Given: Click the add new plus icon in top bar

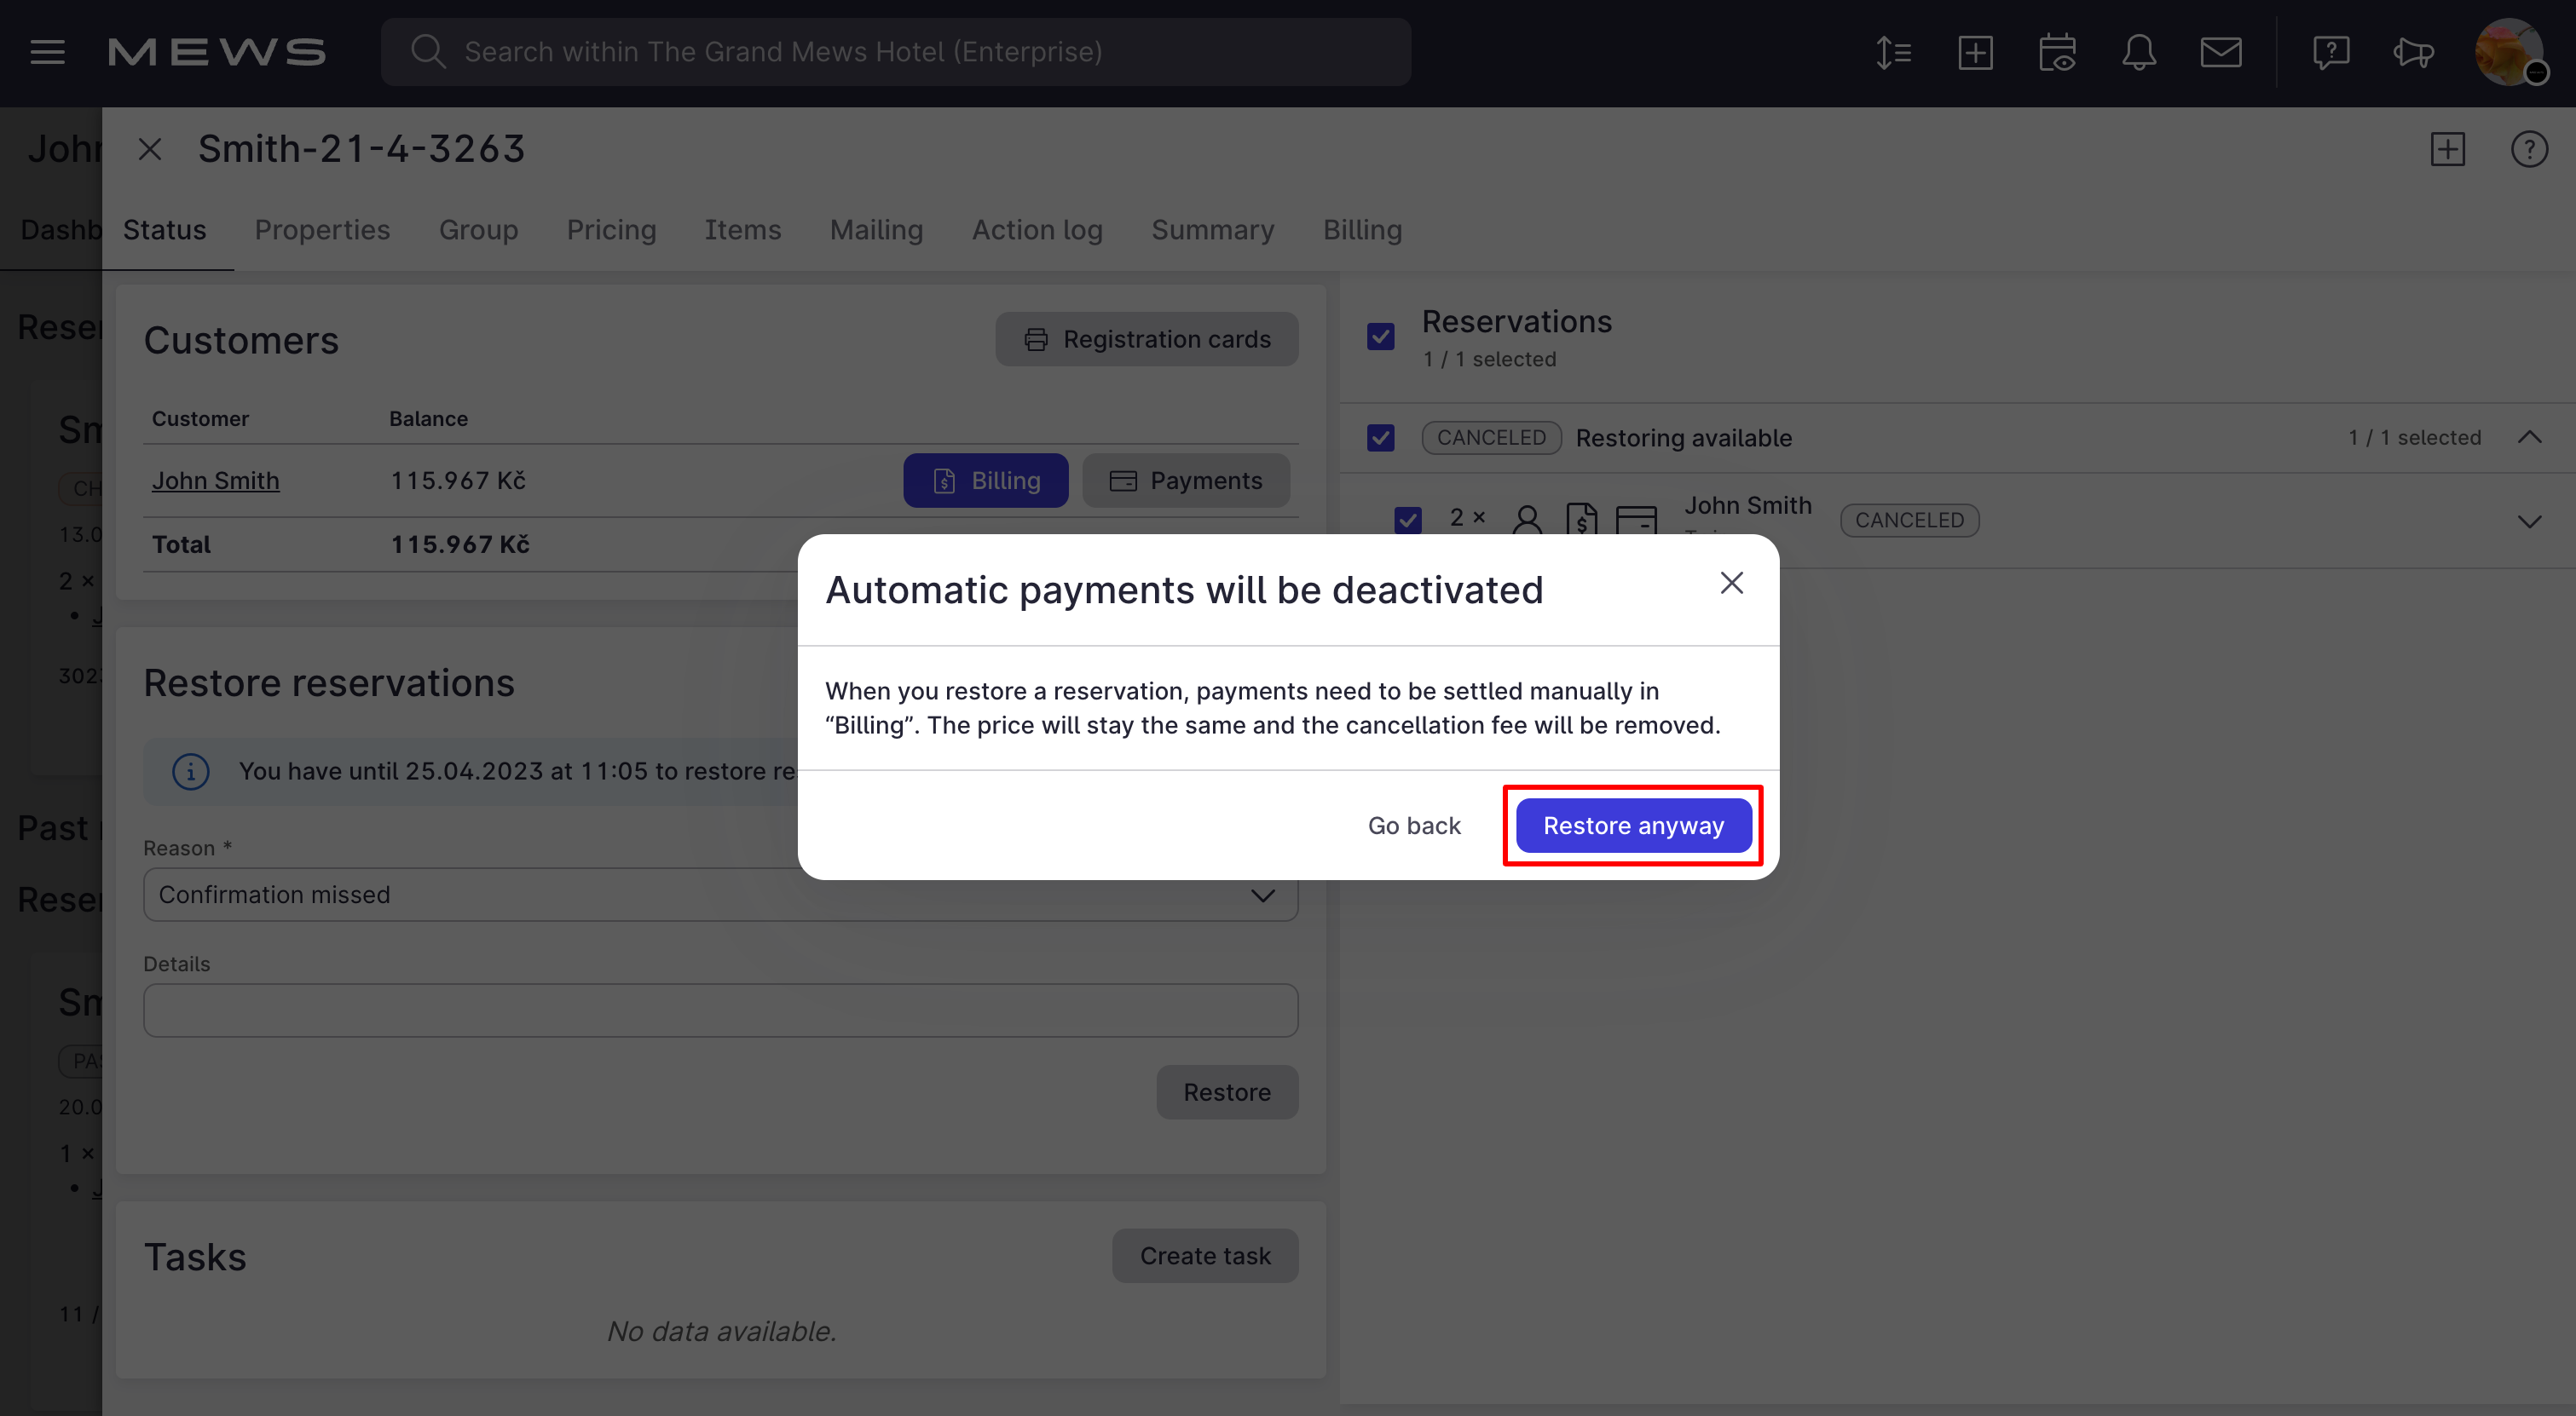Looking at the screenshot, I should coord(1976,52).
